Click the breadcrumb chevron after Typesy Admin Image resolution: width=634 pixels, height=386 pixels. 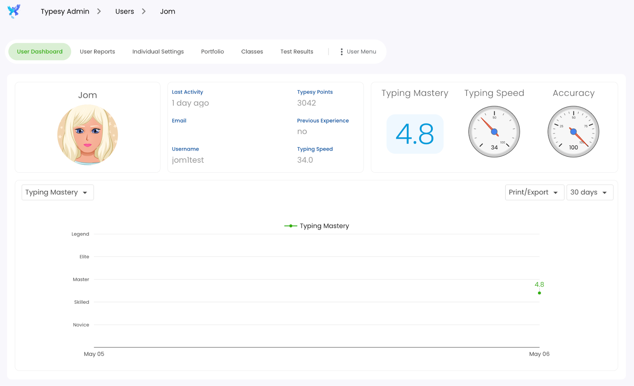tap(99, 11)
